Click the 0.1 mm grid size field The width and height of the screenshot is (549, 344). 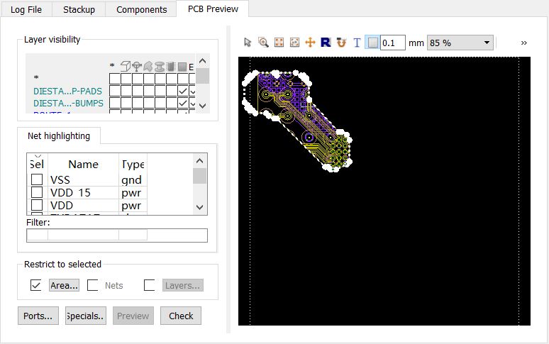click(x=392, y=43)
